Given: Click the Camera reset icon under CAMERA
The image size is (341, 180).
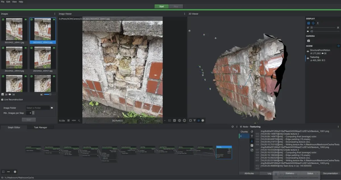Looking at the screenshot, I should 309,41.
